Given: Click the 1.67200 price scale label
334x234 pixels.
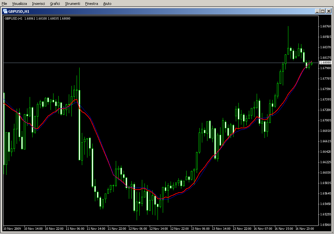Looking at the screenshot, I should pos(326,110).
